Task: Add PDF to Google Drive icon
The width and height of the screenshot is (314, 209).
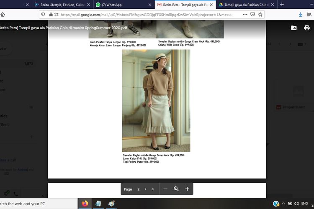Action: coord(294,28)
